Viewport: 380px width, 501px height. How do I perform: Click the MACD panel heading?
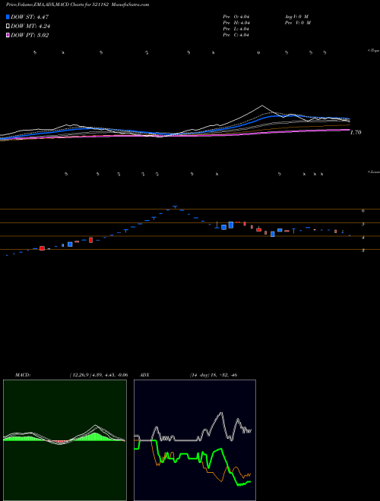23,375
